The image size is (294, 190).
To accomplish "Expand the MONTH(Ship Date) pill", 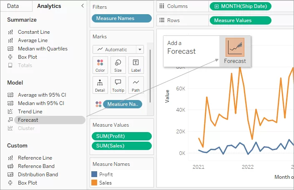I will (x=216, y=6).
